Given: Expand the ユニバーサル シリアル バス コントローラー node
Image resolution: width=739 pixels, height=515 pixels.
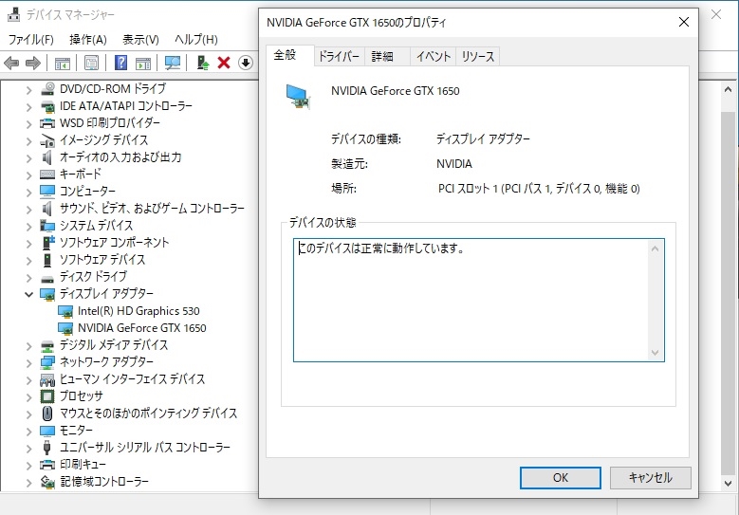Looking at the screenshot, I should pyautogui.click(x=28, y=448).
